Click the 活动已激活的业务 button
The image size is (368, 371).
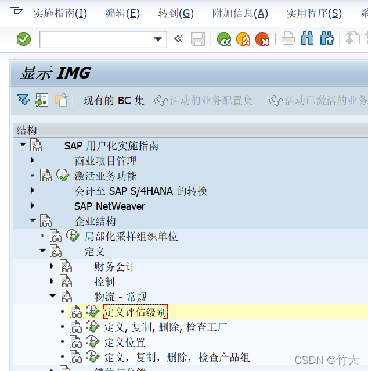pyautogui.click(x=318, y=101)
